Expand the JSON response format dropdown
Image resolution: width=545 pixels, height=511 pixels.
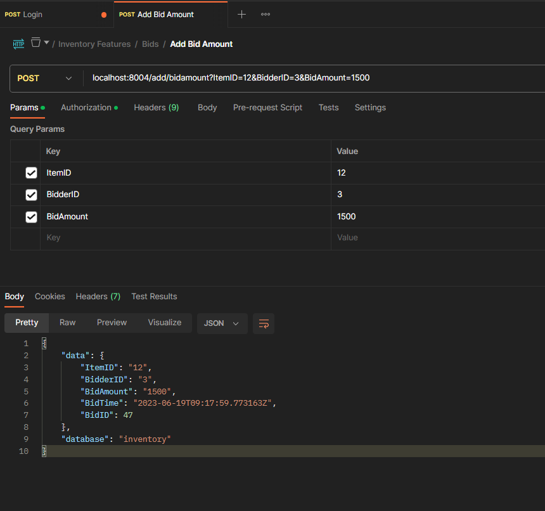pos(221,323)
